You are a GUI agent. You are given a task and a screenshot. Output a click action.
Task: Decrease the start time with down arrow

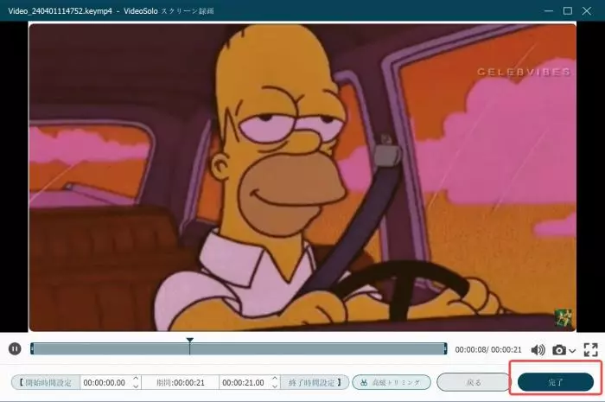click(136, 386)
